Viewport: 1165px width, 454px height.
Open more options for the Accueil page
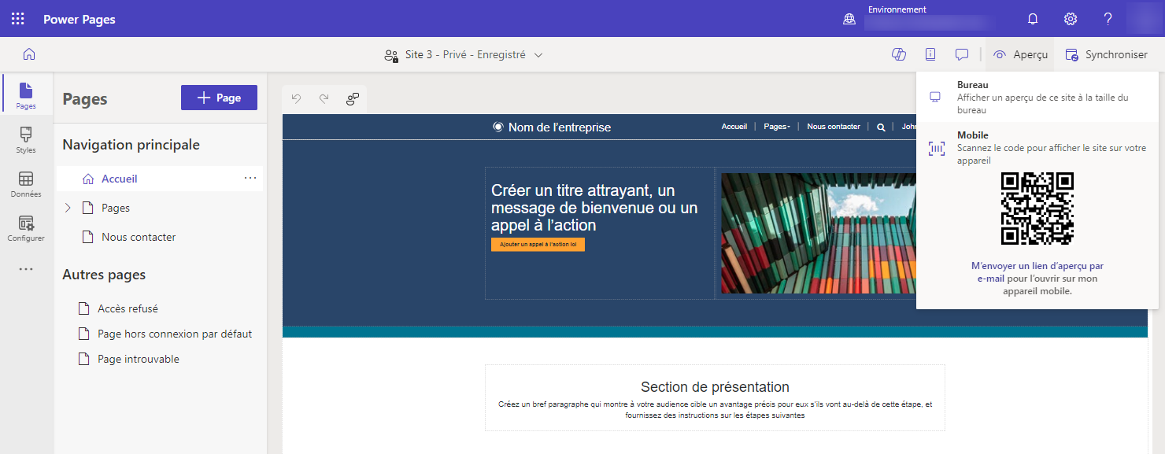tap(250, 178)
